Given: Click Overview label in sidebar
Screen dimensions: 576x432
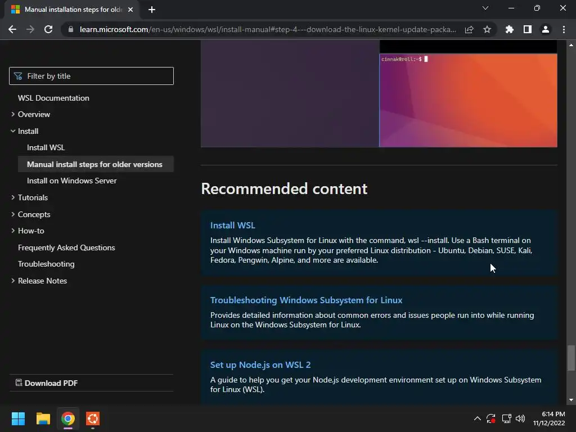Looking at the screenshot, I should pos(34,114).
